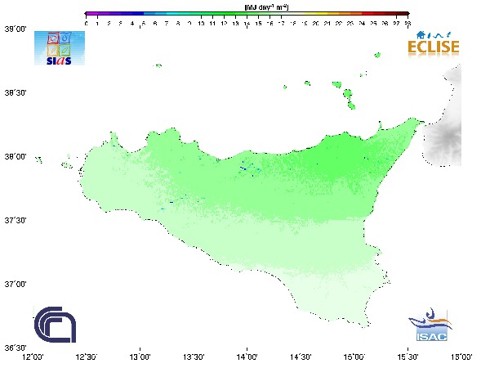Click the 13°30' longitude label

click(x=194, y=357)
